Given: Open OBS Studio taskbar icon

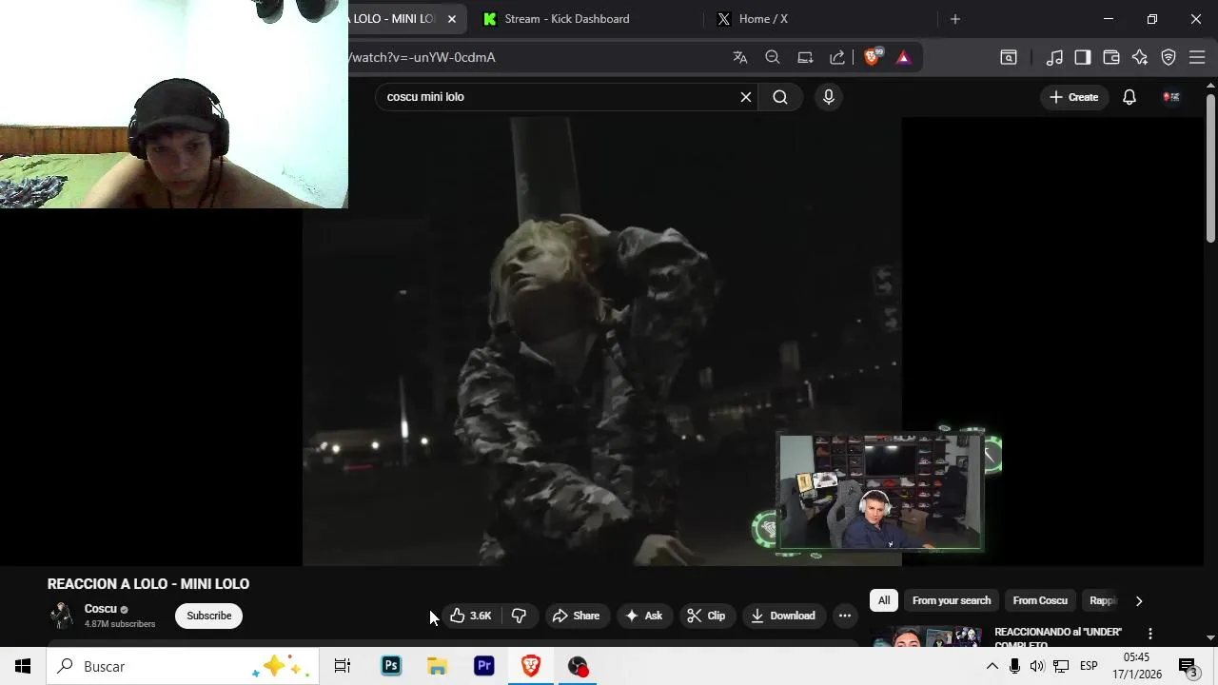Looking at the screenshot, I should pyautogui.click(x=578, y=666).
